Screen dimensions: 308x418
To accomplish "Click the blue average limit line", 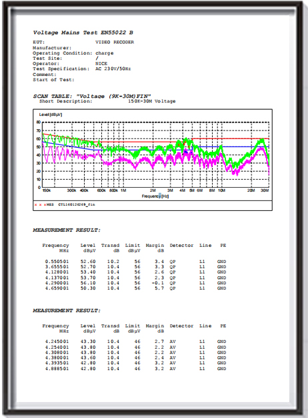I will coord(229,147).
